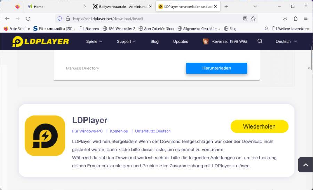Click the large LDPlayer app icon
This screenshot has width=313, height=190.
45,135
